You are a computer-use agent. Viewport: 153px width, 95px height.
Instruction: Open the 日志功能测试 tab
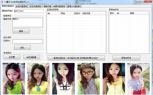pos(36,6)
